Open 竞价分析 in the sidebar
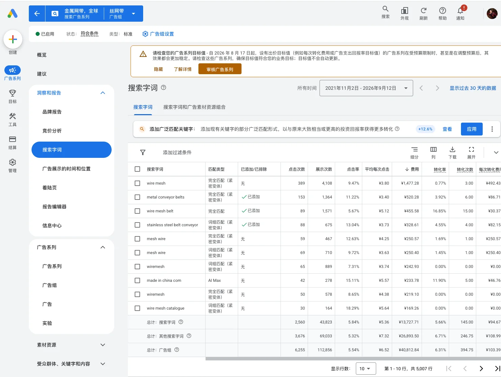This screenshot has height=377, width=501. [52, 131]
